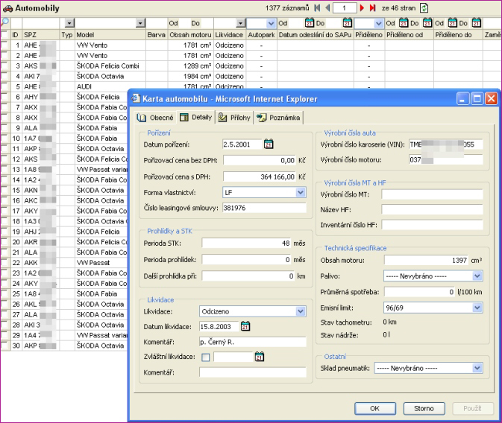Open calendar for Přiděleno do Od filter
This screenshot has height=423, width=502.
click(x=452, y=22)
